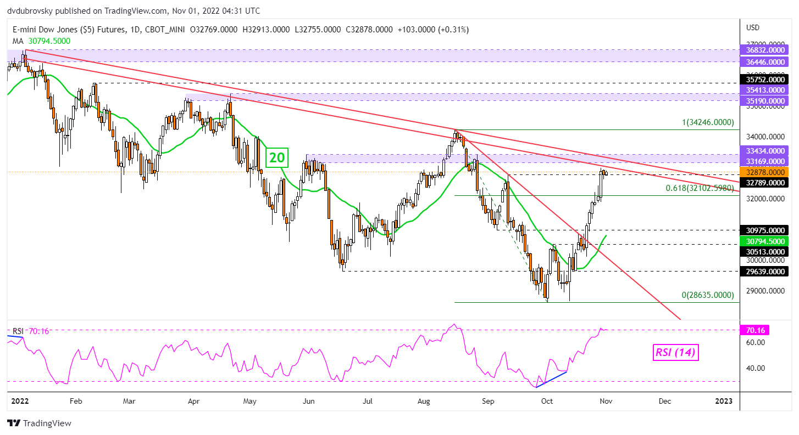Click the Nov label on time axis
Screen dimensions: 799x435
pos(606,401)
